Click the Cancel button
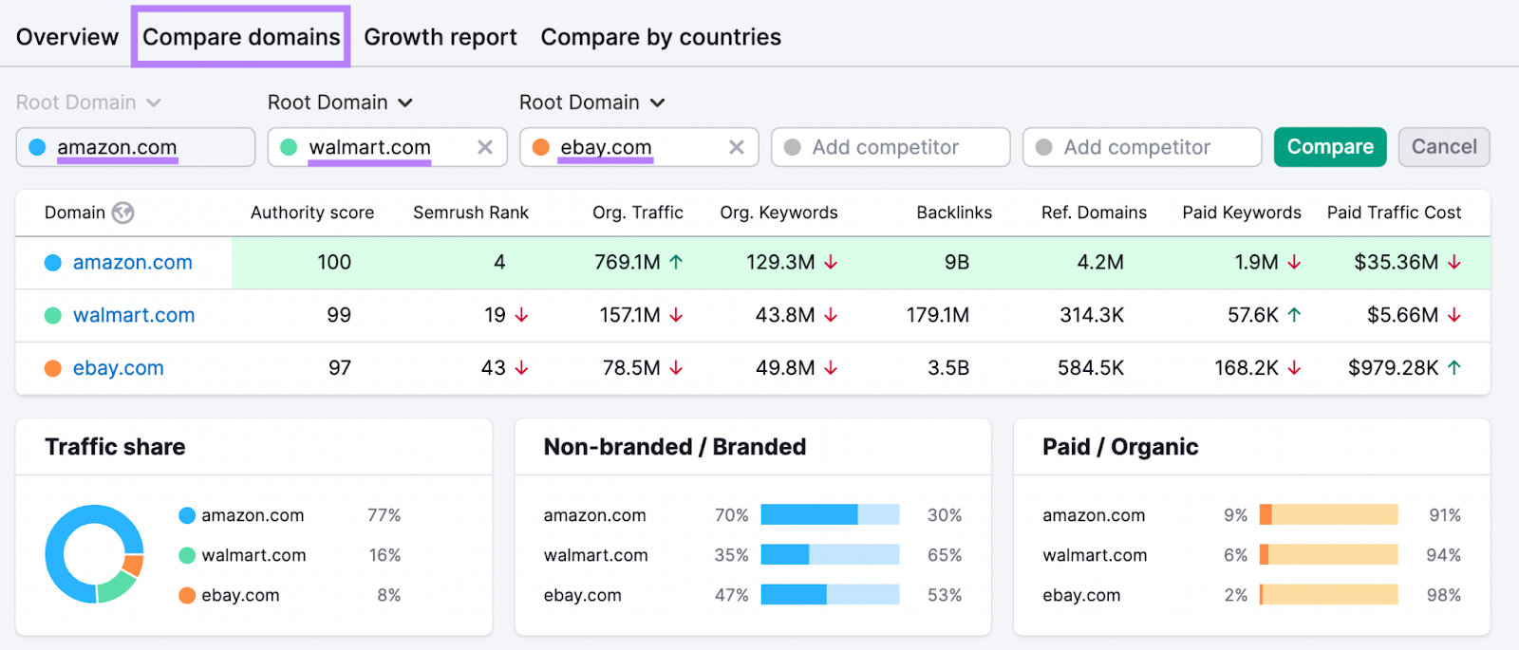Viewport: 1519px width, 650px height. [1444, 147]
